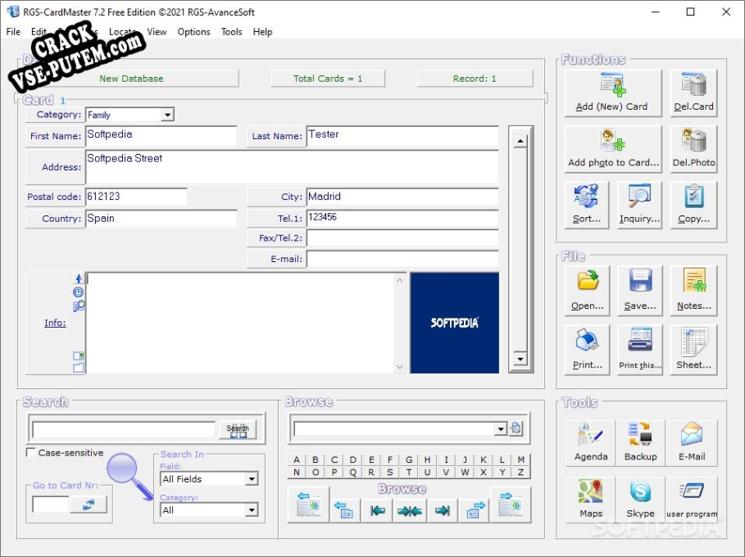Click the Add (New) Card icon
The image size is (745, 557).
pos(613,93)
